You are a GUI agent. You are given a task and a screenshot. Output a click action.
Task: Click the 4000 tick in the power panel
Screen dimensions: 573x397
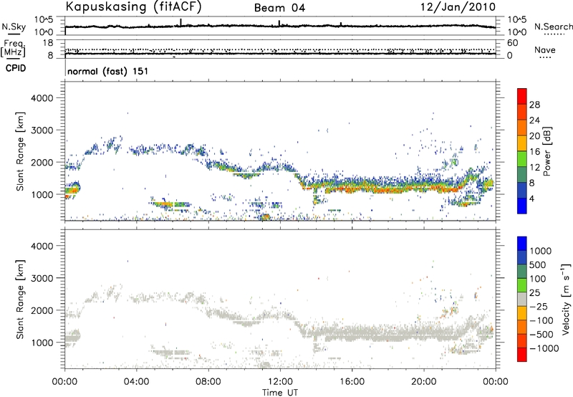[42, 98]
